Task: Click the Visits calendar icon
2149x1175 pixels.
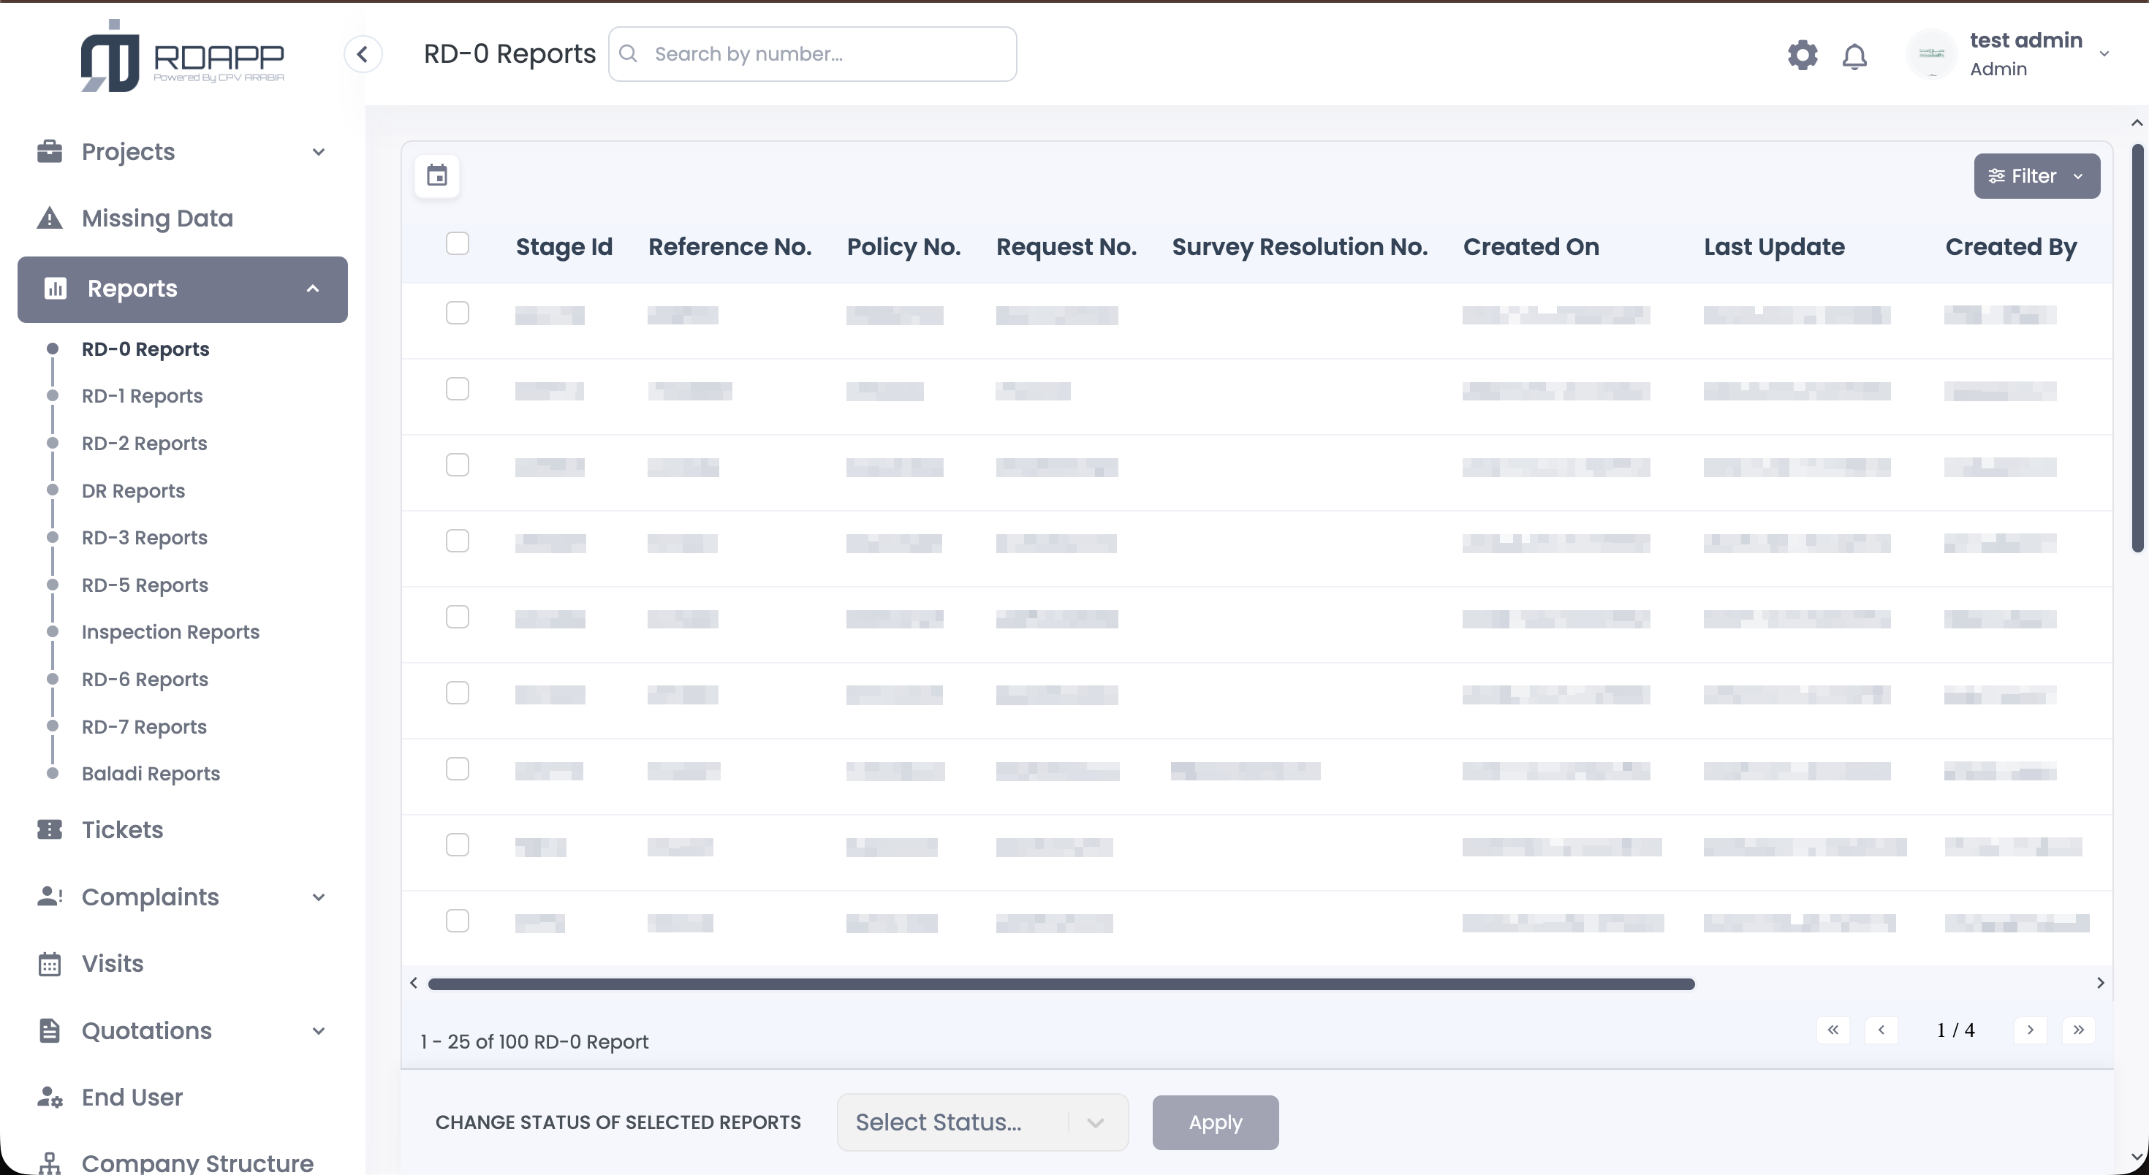Action: tap(50, 964)
